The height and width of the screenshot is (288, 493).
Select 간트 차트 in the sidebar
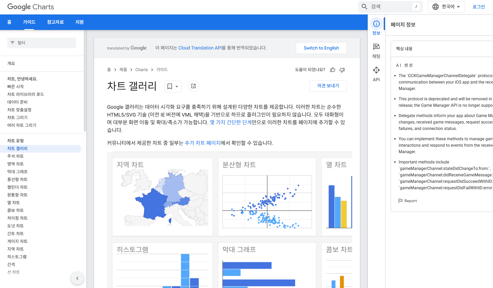[x=16, y=234]
